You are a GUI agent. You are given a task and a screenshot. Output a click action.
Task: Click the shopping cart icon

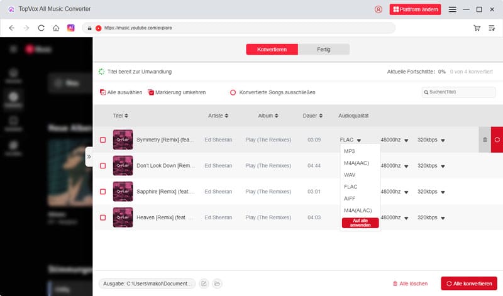coord(477,28)
